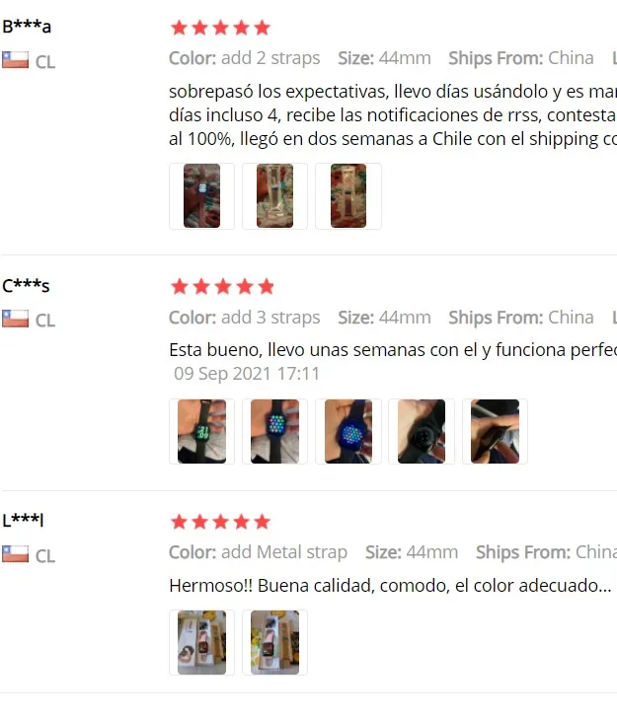This screenshot has height=718, width=617.
Task: Click the five-star rating on C***s's review
Action: tap(222, 287)
